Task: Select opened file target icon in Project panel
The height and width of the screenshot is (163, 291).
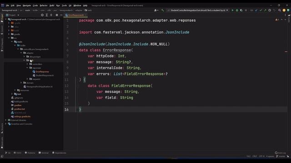Action: pos(42,15)
